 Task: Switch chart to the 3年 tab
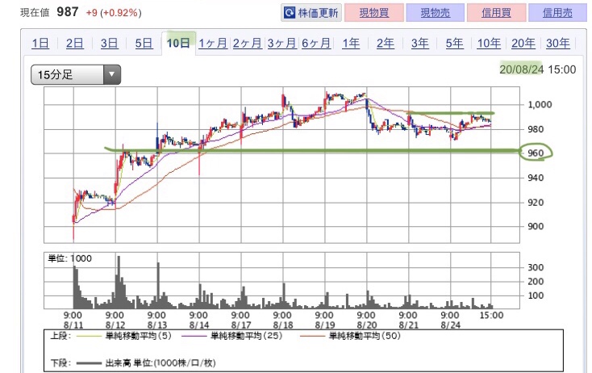coord(420,43)
